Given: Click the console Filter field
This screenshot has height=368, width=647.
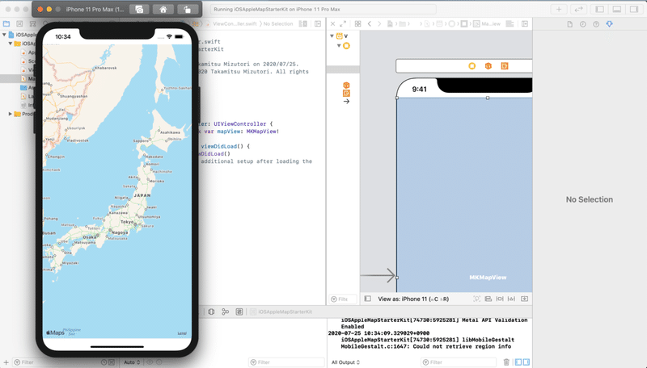Looking at the screenshot, I should point(459,362).
